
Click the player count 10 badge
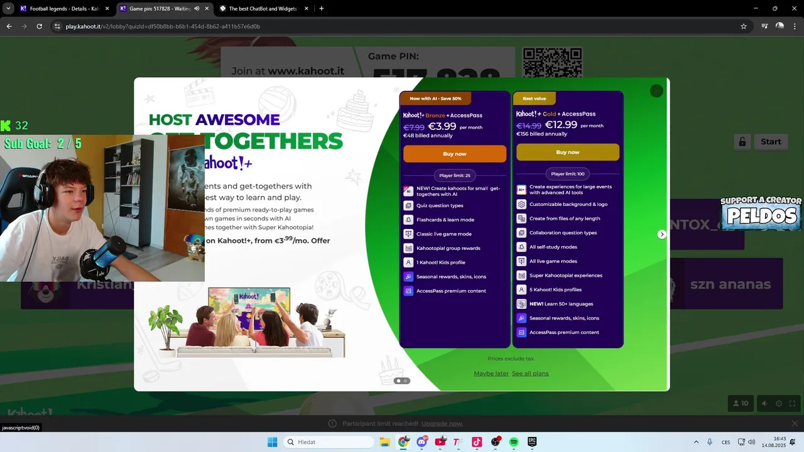pos(741,404)
